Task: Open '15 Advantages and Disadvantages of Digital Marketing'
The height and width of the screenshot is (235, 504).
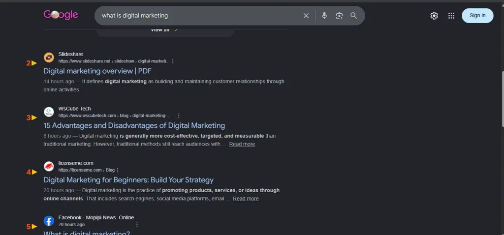Action: pos(134,125)
